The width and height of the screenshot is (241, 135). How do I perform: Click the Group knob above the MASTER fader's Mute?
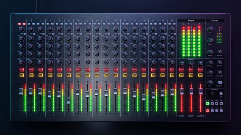(x=182, y=63)
